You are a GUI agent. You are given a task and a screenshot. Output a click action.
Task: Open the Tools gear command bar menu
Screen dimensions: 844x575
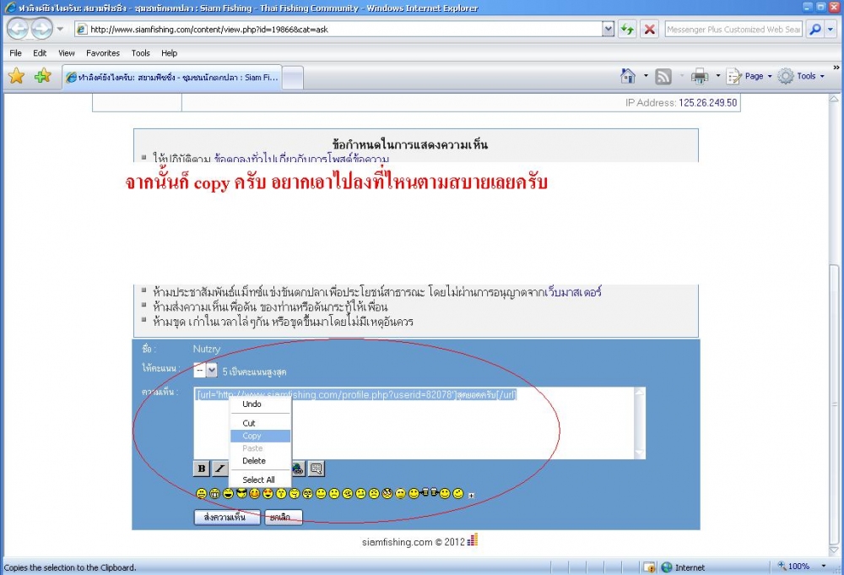tap(801, 77)
